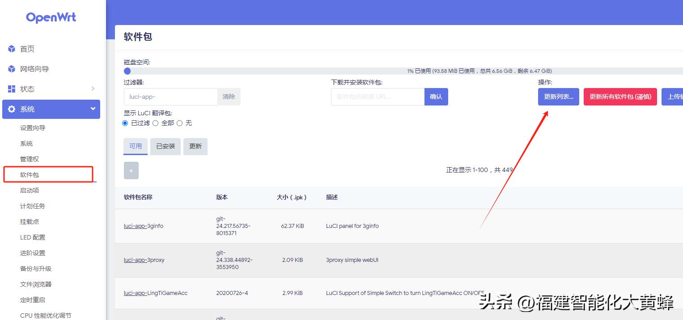This screenshot has height=320, width=683.
Task: Open the 备份与升级 page
Action: tap(36, 268)
